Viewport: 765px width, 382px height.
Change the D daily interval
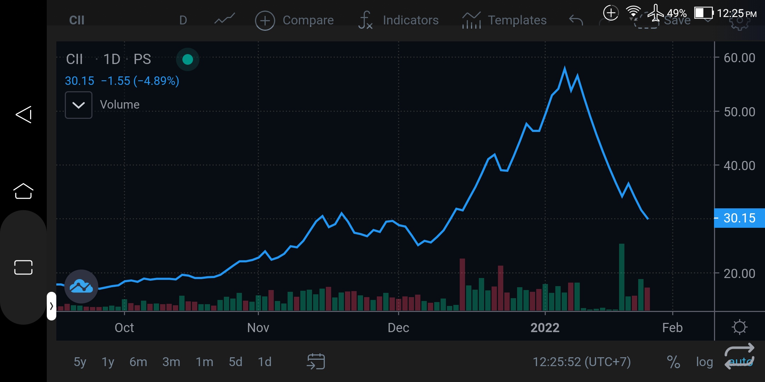(x=183, y=20)
